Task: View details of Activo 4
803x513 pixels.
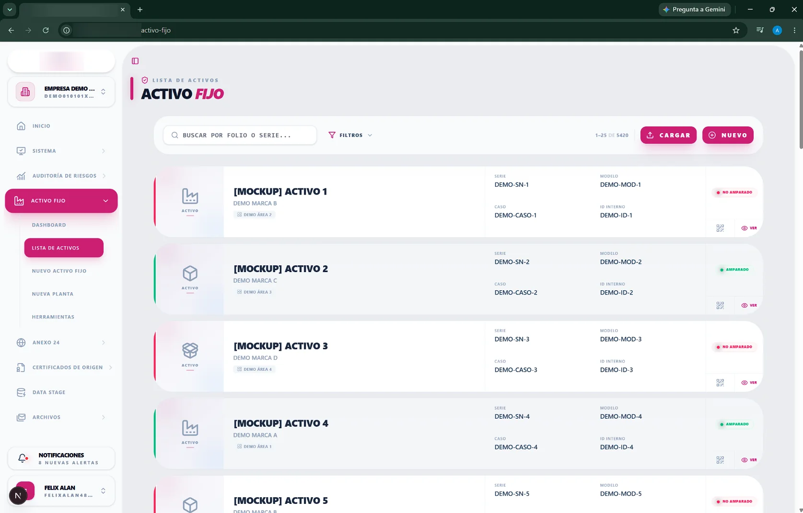Action: 749,460
